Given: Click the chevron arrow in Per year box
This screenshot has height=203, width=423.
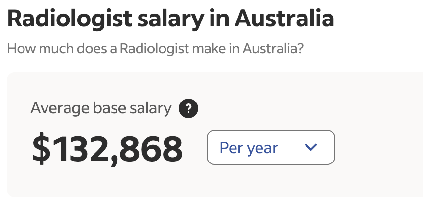Looking at the screenshot, I should (x=311, y=147).
